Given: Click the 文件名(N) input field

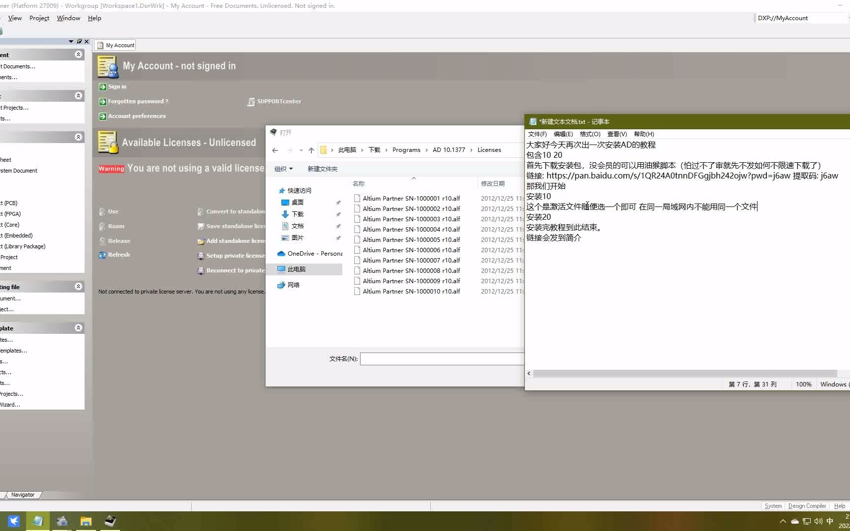Looking at the screenshot, I should (x=442, y=359).
